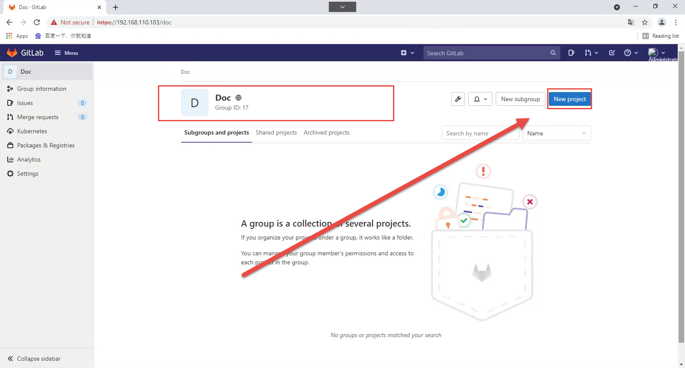
Task: Switch to Shared projects tab
Action: coord(276,133)
